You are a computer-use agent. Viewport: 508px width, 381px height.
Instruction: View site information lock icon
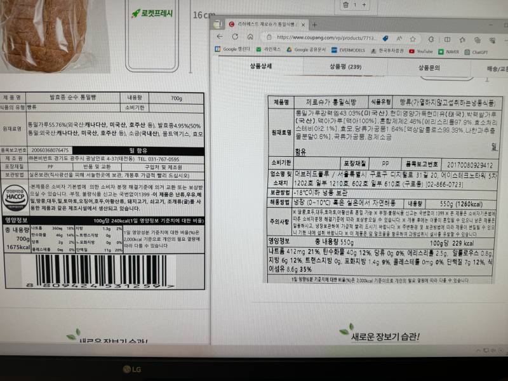click(269, 37)
